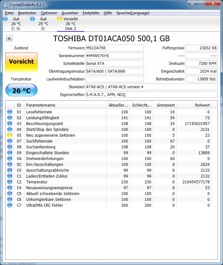
Task: Click the Übertragungsmodus field SATA/600
Action: (115, 71)
